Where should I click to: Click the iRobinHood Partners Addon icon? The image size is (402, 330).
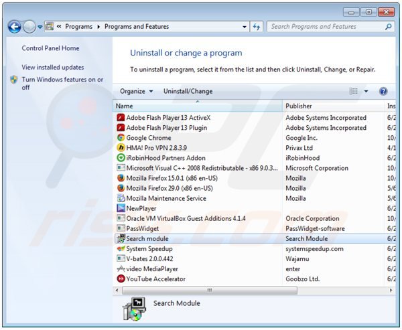121,157
